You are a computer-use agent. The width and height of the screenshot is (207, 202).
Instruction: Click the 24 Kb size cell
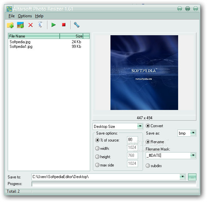point(76,42)
